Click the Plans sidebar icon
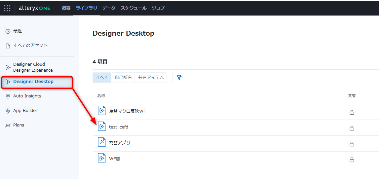 click(x=8, y=125)
